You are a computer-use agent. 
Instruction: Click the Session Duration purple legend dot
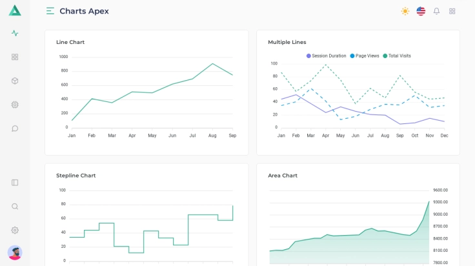point(309,56)
